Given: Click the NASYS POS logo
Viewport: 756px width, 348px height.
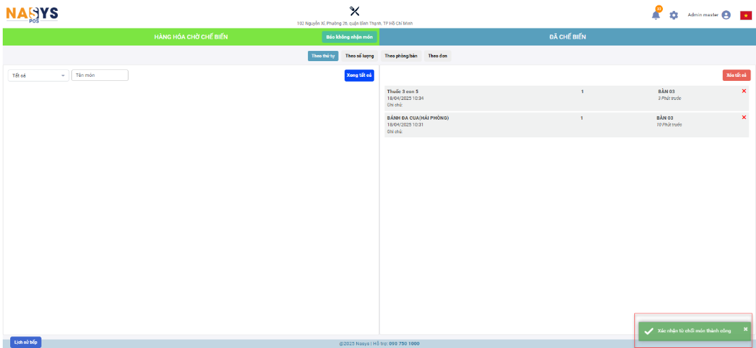Looking at the screenshot, I should [x=32, y=14].
